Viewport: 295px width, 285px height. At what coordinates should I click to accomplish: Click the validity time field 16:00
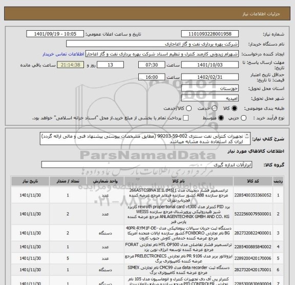click(x=152, y=77)
